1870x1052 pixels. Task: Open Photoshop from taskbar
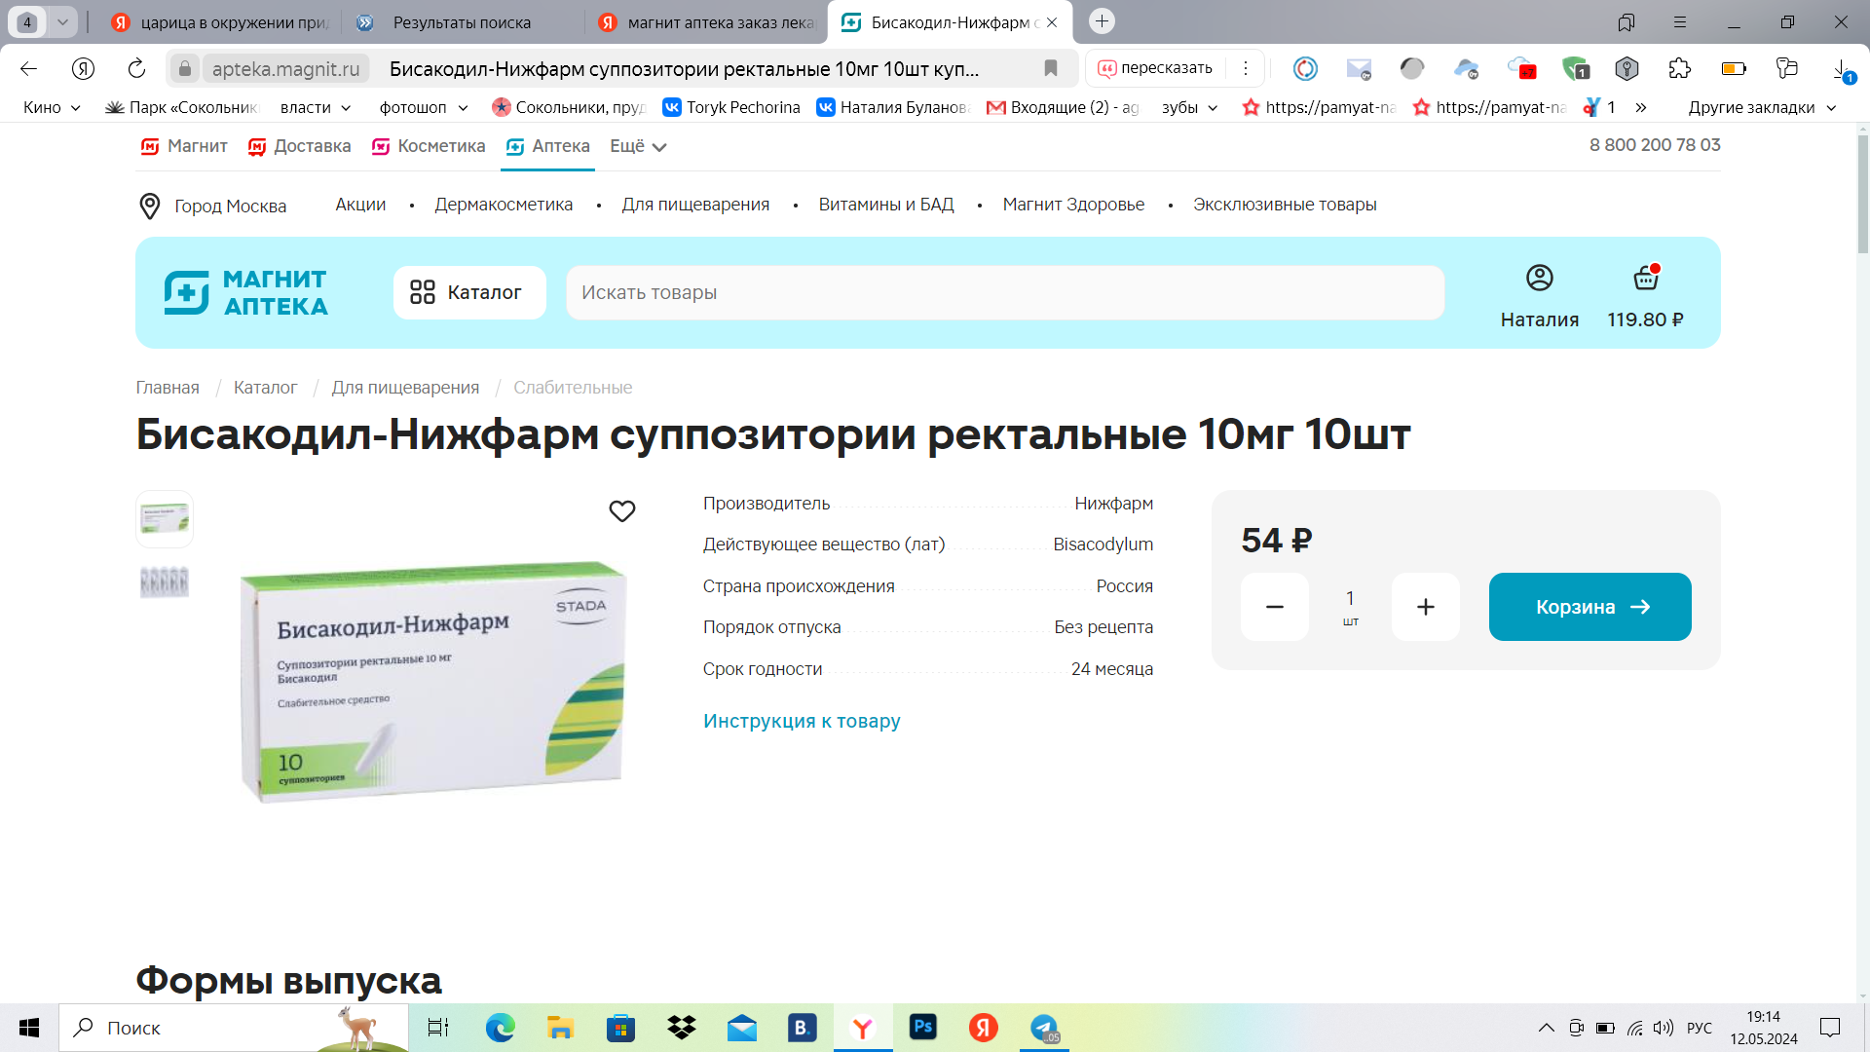[922, 1027]
